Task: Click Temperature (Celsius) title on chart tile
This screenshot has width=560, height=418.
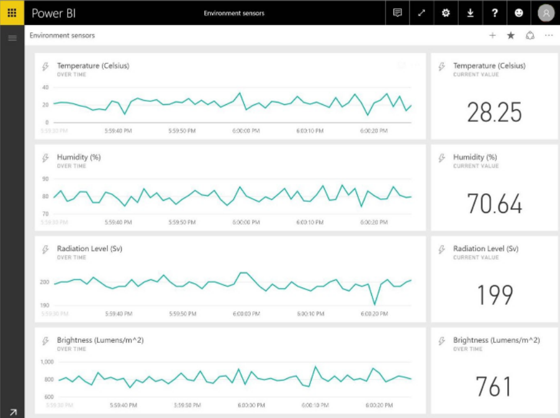Action: click(x=93, y=66)
